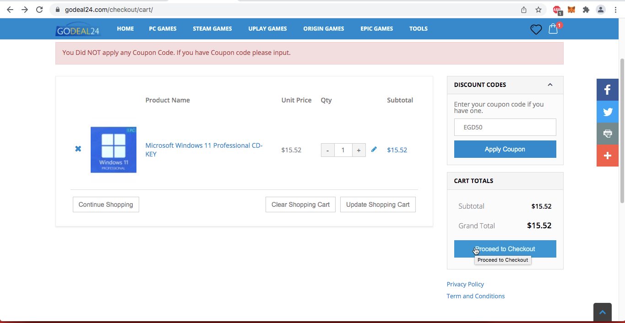This screenshot has height=323, width=625.
Task: Open the HOME menu item
Action: (125, 28)
